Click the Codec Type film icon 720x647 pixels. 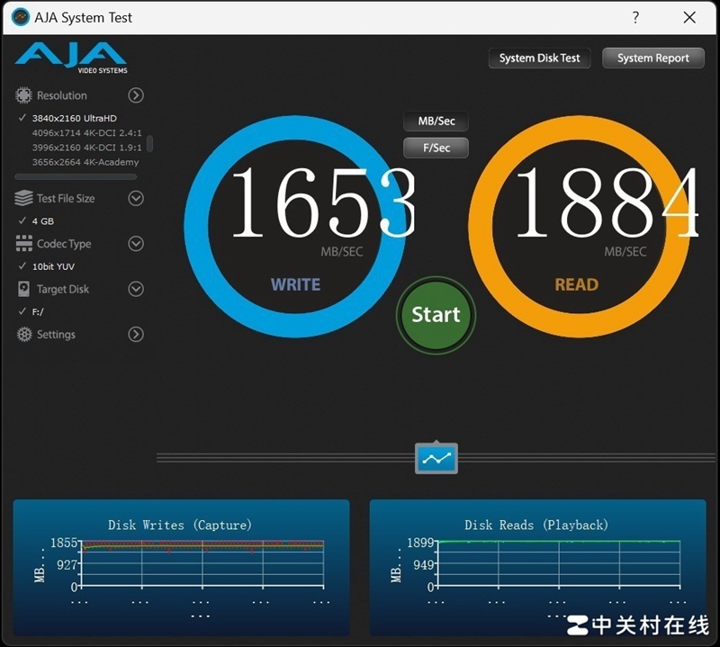(x=23, y=244)
